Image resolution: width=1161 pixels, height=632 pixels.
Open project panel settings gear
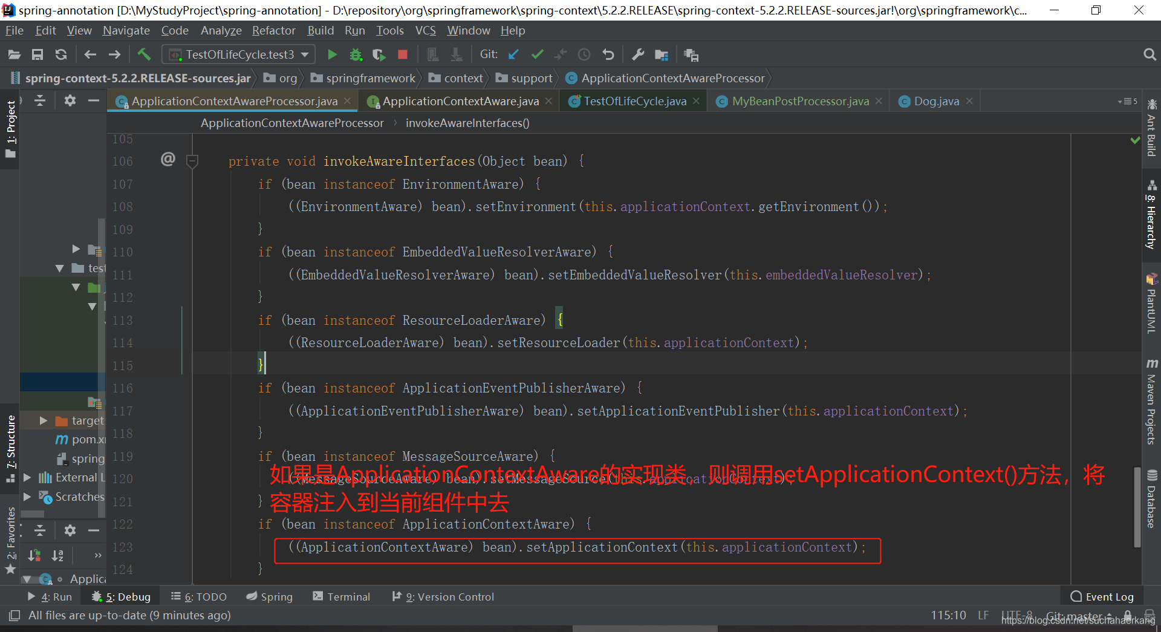pyautogui.click(x=70, y=100)
